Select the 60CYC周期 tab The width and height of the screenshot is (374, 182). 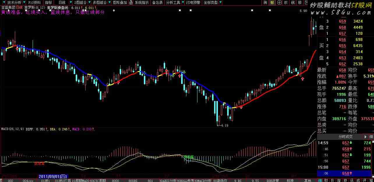pos(98,180)
